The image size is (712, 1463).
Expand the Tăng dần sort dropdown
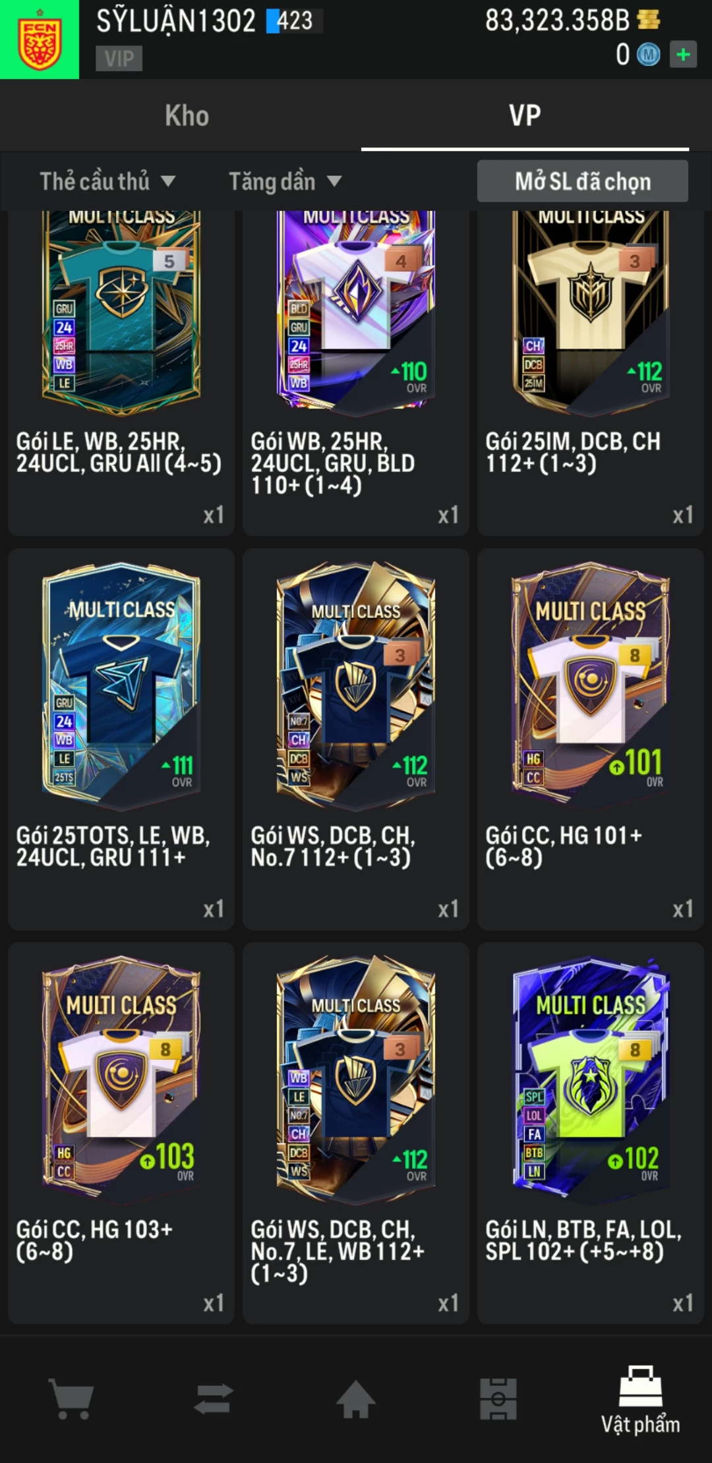click(x=285, y=181)
